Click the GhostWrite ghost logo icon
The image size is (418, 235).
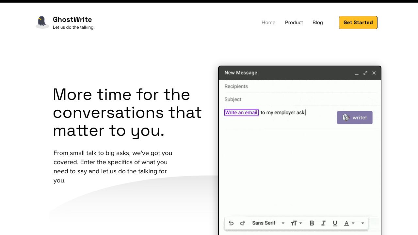(x=42, y=22)
